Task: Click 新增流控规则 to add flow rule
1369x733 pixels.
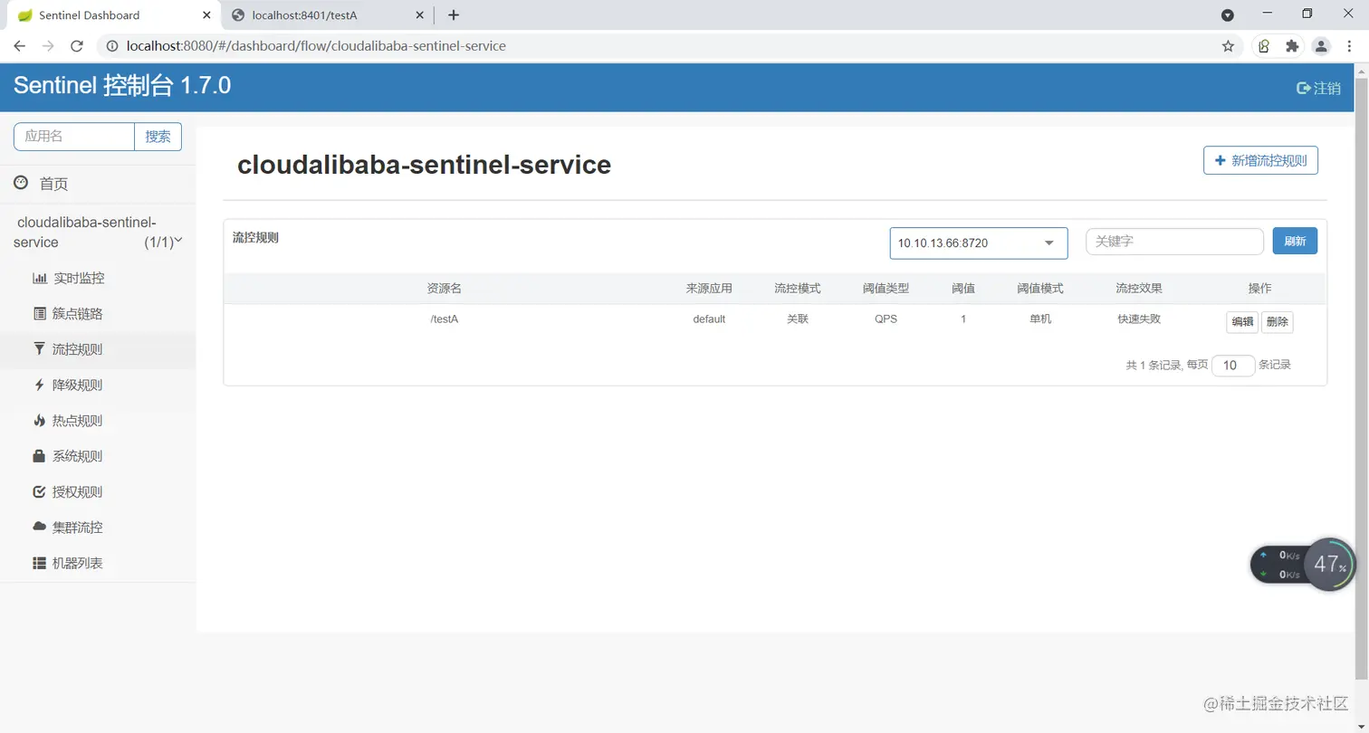Action: tap(1260, 160)
